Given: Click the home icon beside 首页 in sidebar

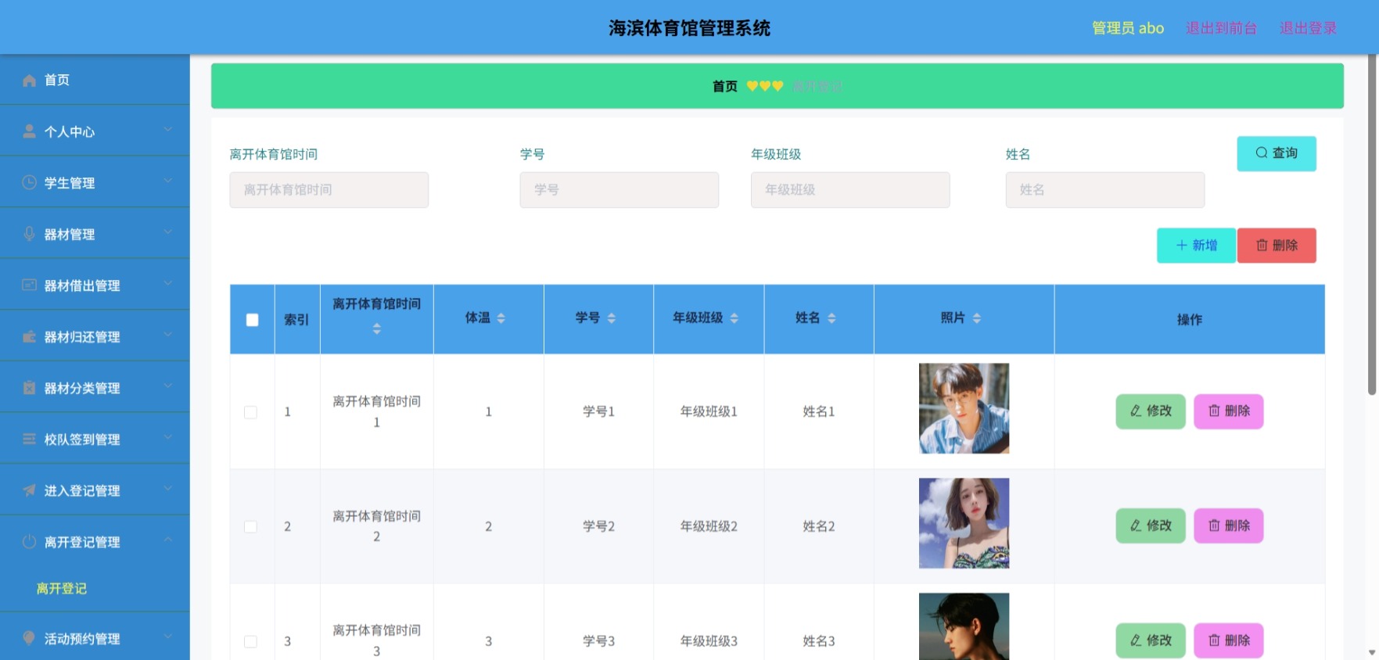Looking at the screenshot, I should click(x=29, y=81).
